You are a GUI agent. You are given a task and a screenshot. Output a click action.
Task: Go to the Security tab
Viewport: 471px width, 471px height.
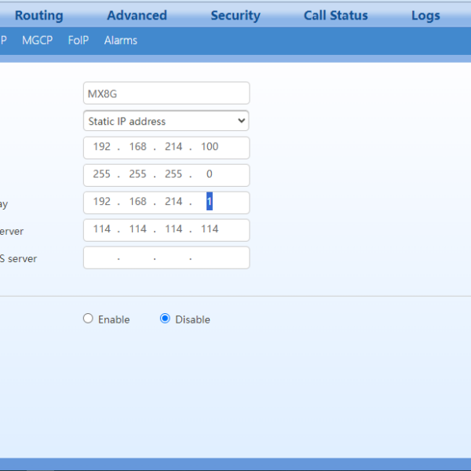click(235, 16)
